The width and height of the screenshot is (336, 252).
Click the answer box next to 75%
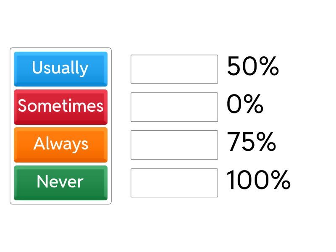pyautogui.click(x=174, y=145)
